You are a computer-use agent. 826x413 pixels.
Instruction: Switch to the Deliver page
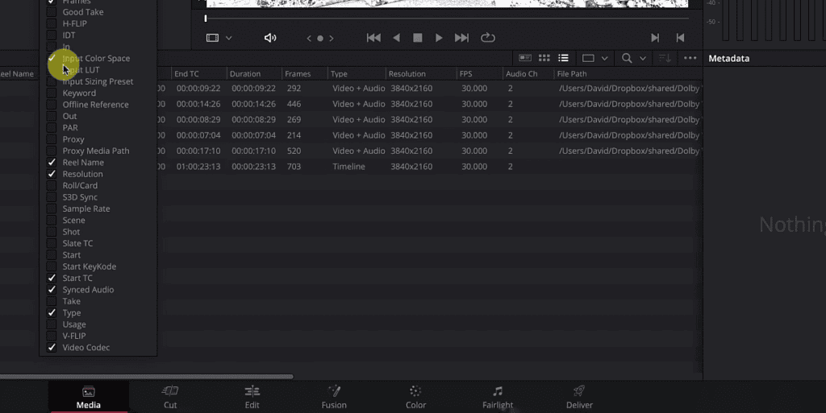579,398
